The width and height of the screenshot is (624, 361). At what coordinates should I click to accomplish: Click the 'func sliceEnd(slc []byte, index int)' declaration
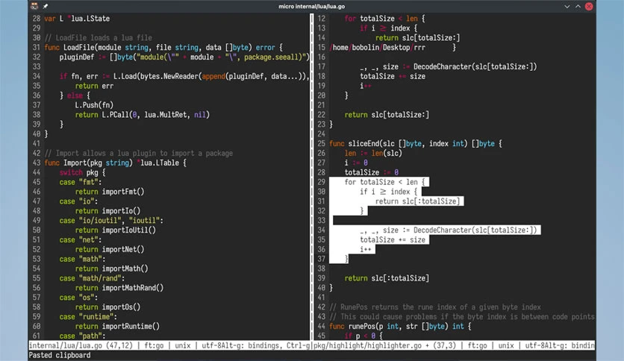[416, 143]
